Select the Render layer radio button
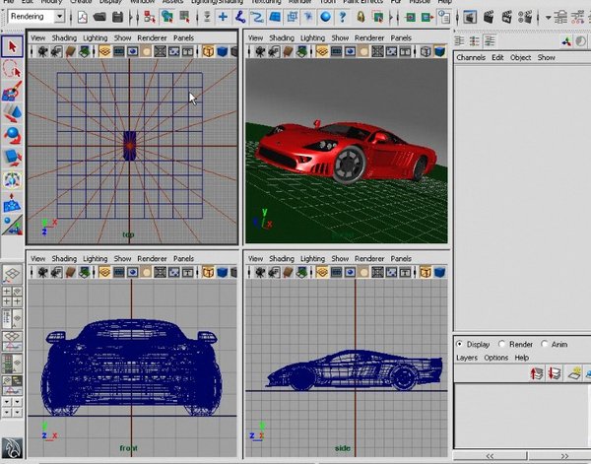 tap(502, 345)
